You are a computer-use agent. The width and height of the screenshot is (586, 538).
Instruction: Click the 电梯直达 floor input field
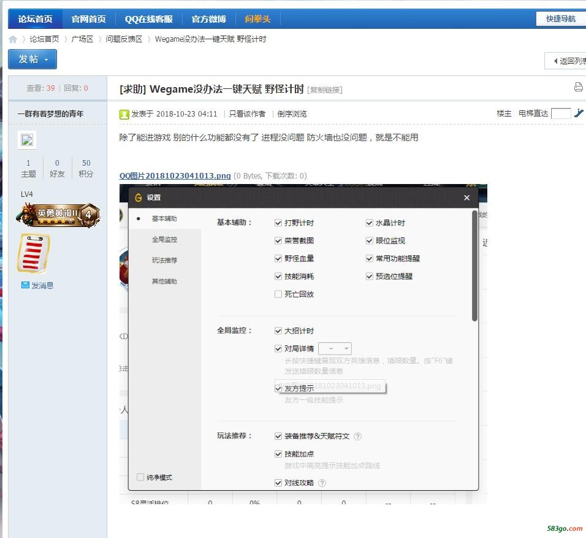pyautogui.click(x=561, y=113)
